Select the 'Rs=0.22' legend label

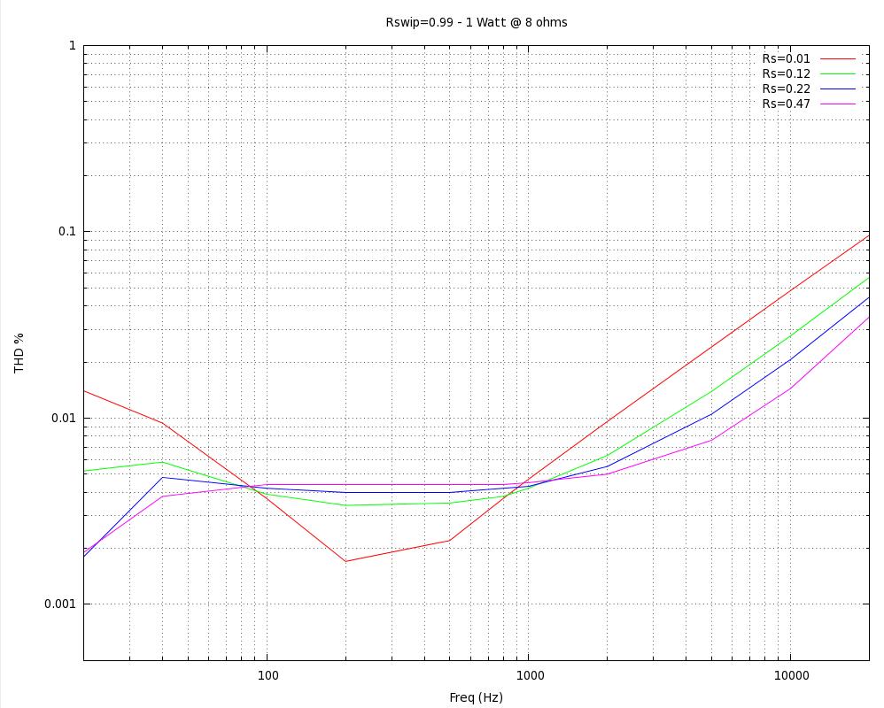point(786,89)
